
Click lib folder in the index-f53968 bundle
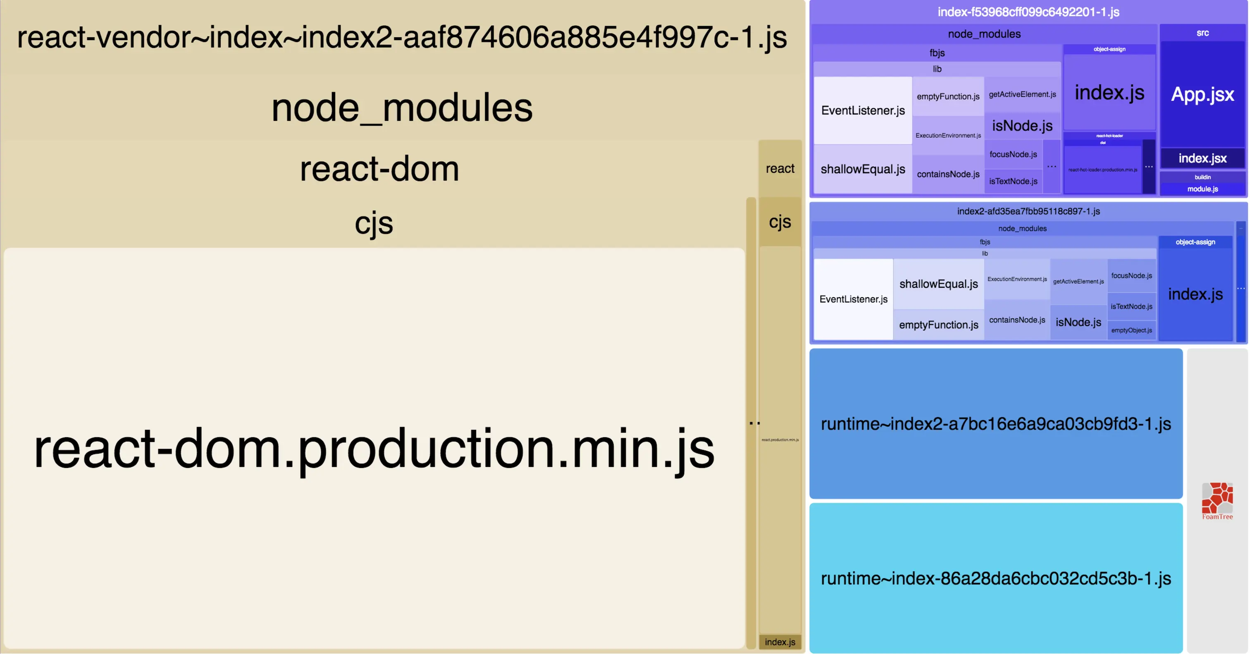pyautogui.click(x=937, y=69)
